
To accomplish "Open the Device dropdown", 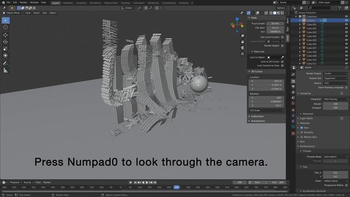I will click(335, 83).
